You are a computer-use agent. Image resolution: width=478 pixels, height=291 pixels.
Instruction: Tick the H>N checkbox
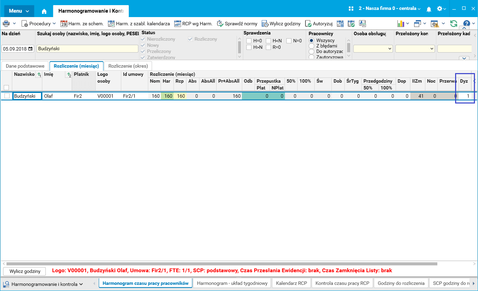click(x=249, y=47)
